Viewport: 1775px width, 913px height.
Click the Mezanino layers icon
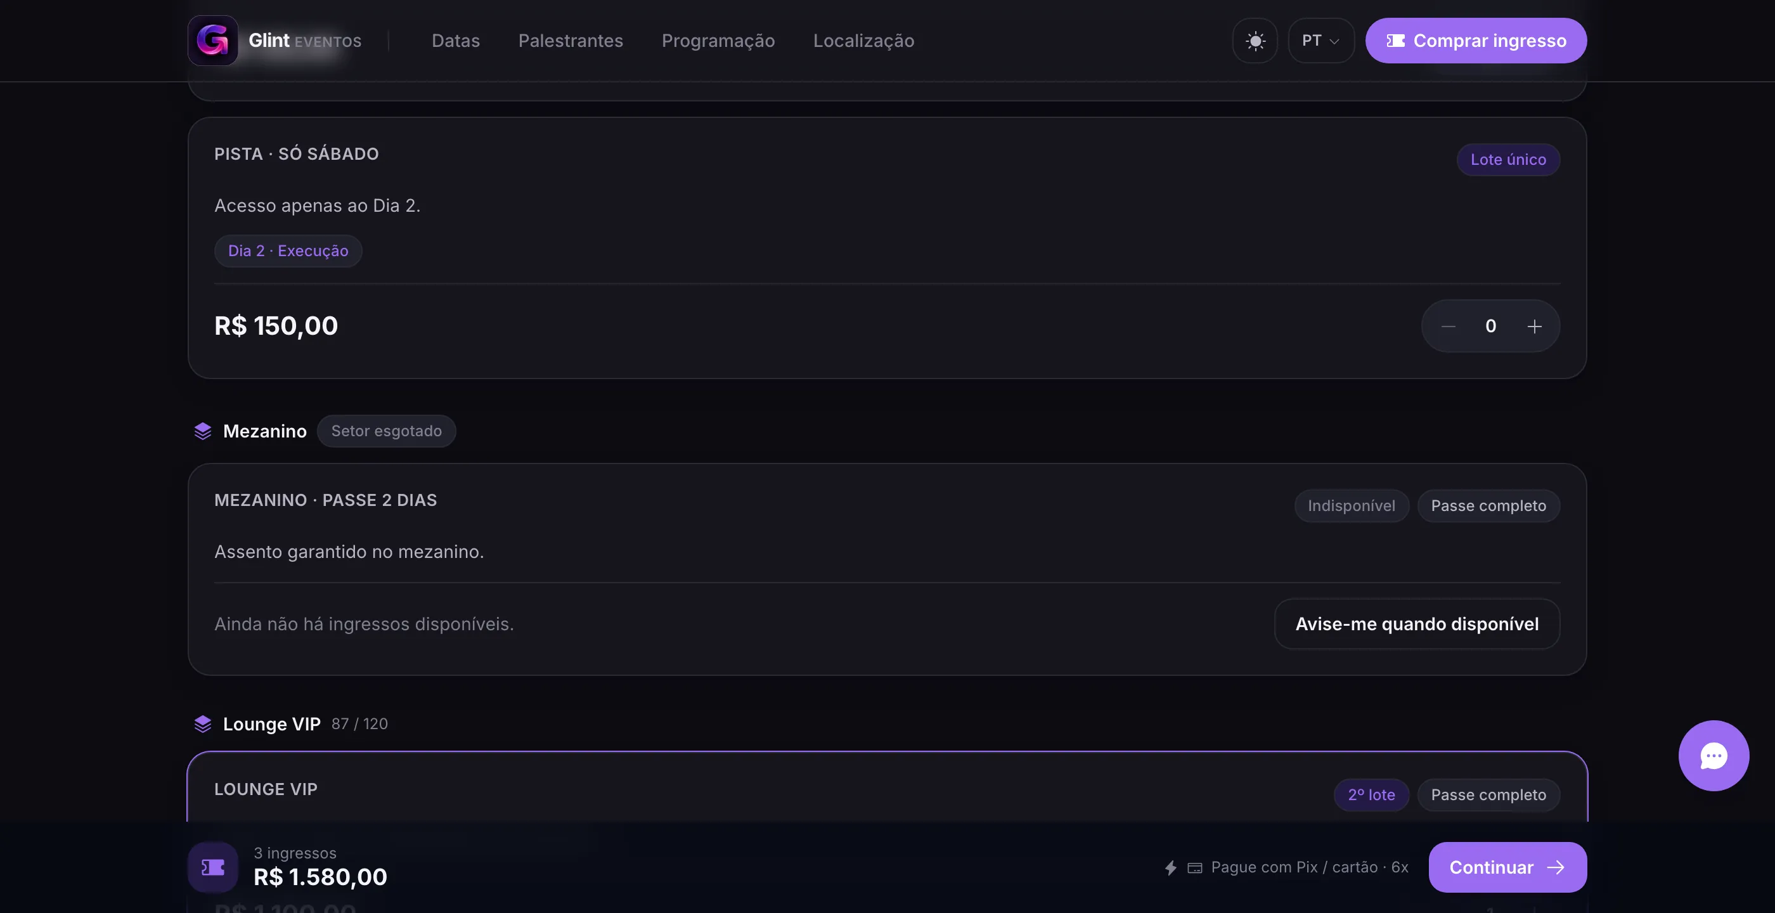pyautogui.click(x=203, y=431)
